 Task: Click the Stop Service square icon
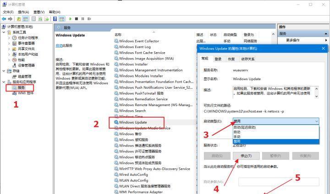pos(77,19)
